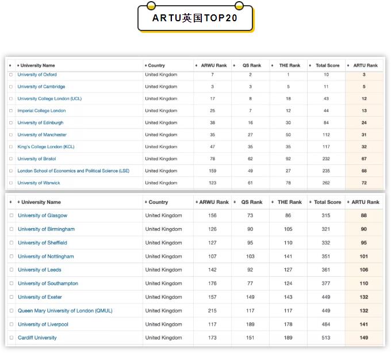
Task: Check the box beside Cardiff University
Action: click(11, 338)
